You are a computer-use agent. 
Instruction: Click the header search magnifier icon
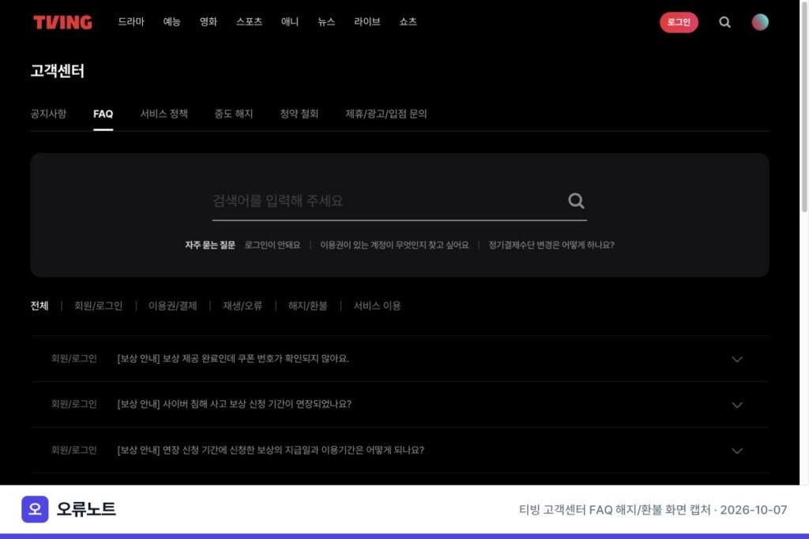click(x=724, y=22)
